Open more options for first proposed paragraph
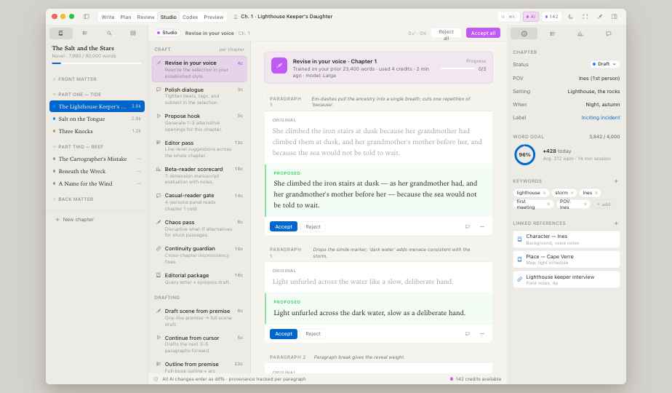This screenshot has height=393, width=672. [482, 226]
